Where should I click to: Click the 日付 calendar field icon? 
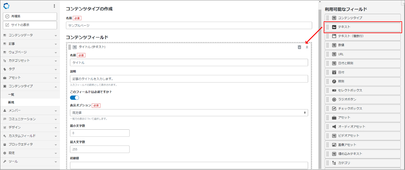coord(334,72)
